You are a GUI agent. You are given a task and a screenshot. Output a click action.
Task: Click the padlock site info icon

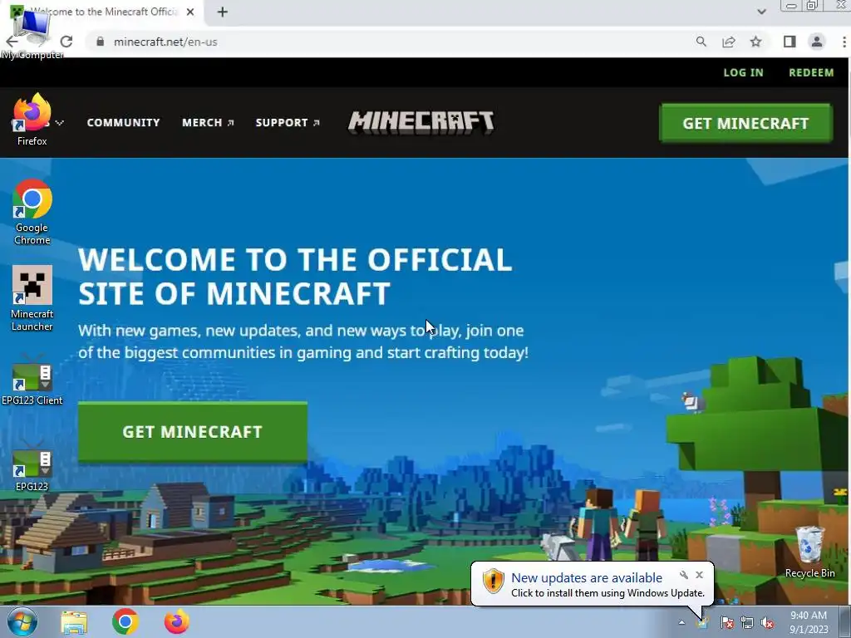click(100, 42)
